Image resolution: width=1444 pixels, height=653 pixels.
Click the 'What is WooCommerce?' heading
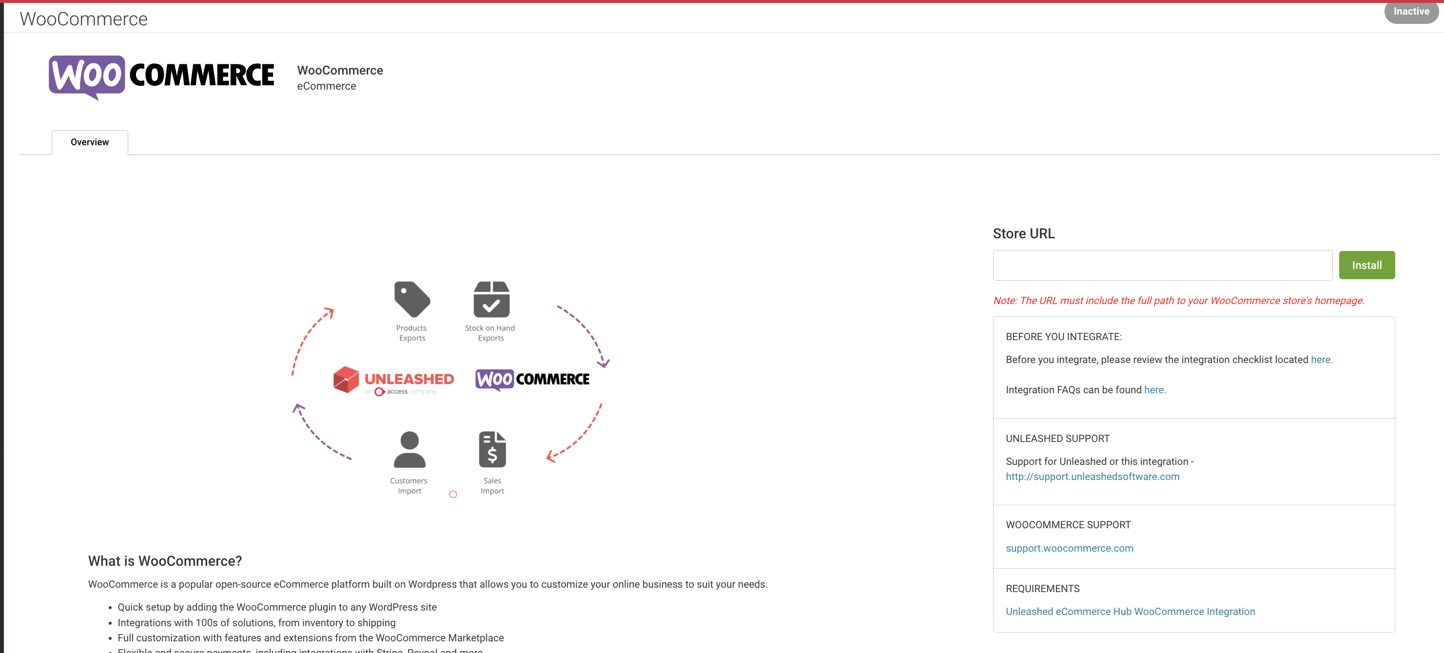pos(165,561)
